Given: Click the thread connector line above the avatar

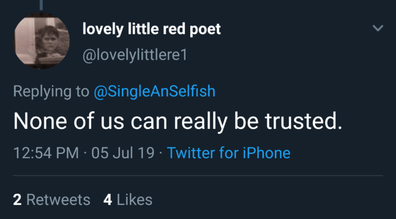Looking at the screenshot, I should (42, 4).
